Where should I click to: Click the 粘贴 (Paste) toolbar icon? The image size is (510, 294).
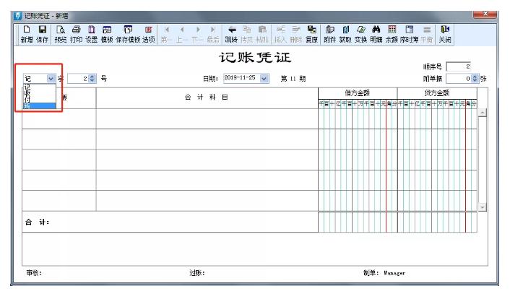point(262,34)
